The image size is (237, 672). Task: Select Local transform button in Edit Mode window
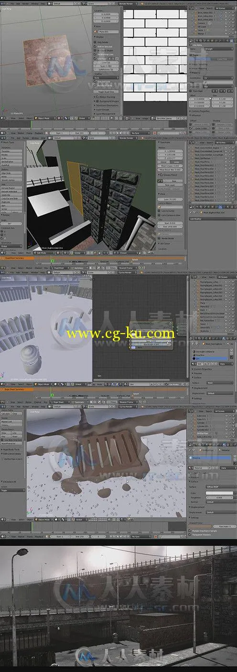[176, 162]
